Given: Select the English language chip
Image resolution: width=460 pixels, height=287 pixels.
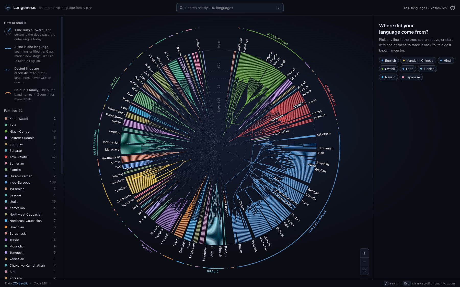Looking at the screenshot, I should (389, 60).
